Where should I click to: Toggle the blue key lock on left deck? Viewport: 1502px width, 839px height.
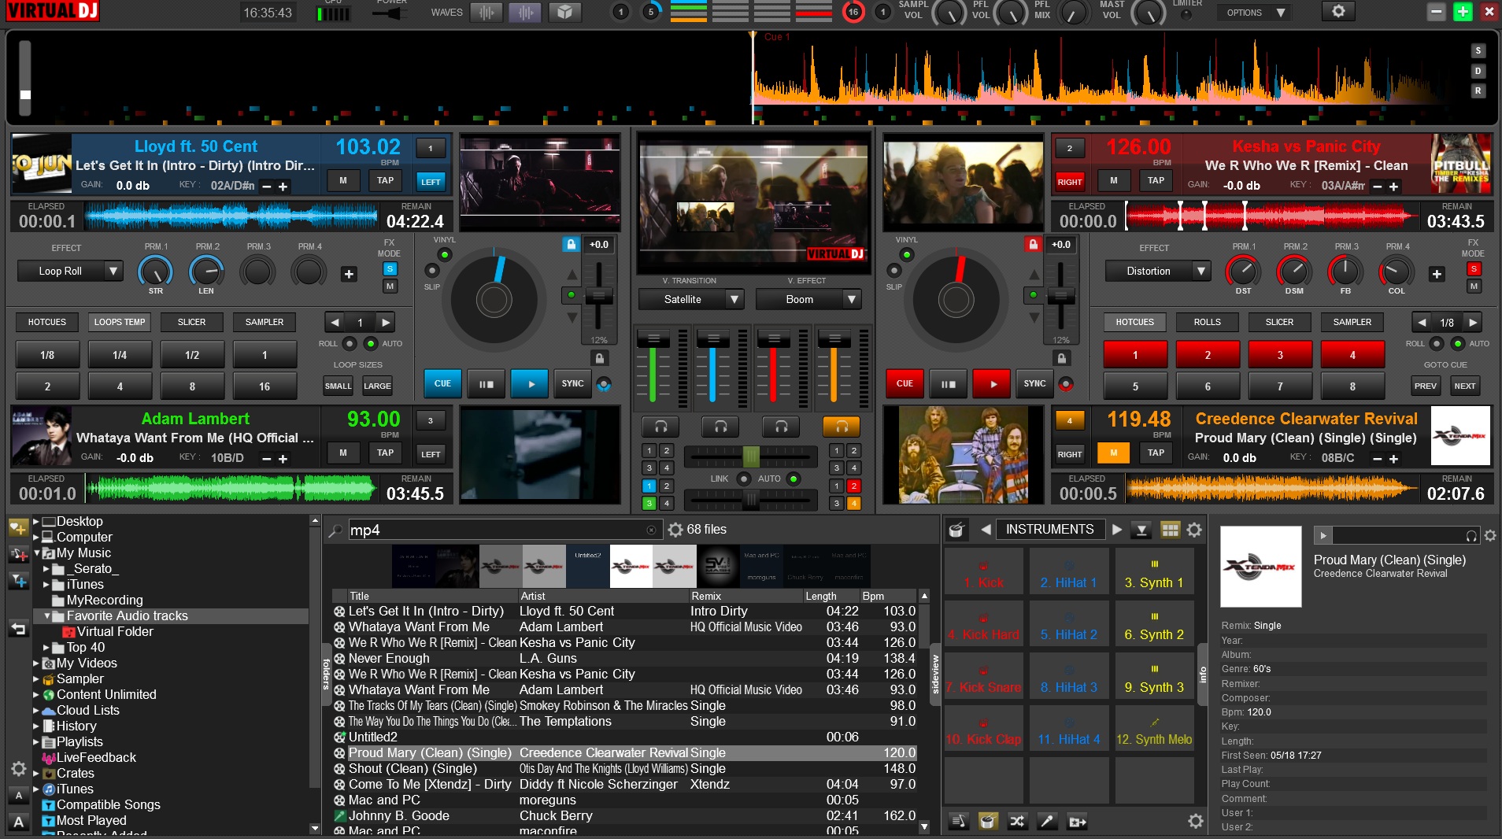click(x=572, y=244)
